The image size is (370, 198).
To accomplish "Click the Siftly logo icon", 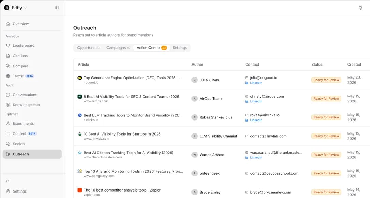I will click(6, 8).
